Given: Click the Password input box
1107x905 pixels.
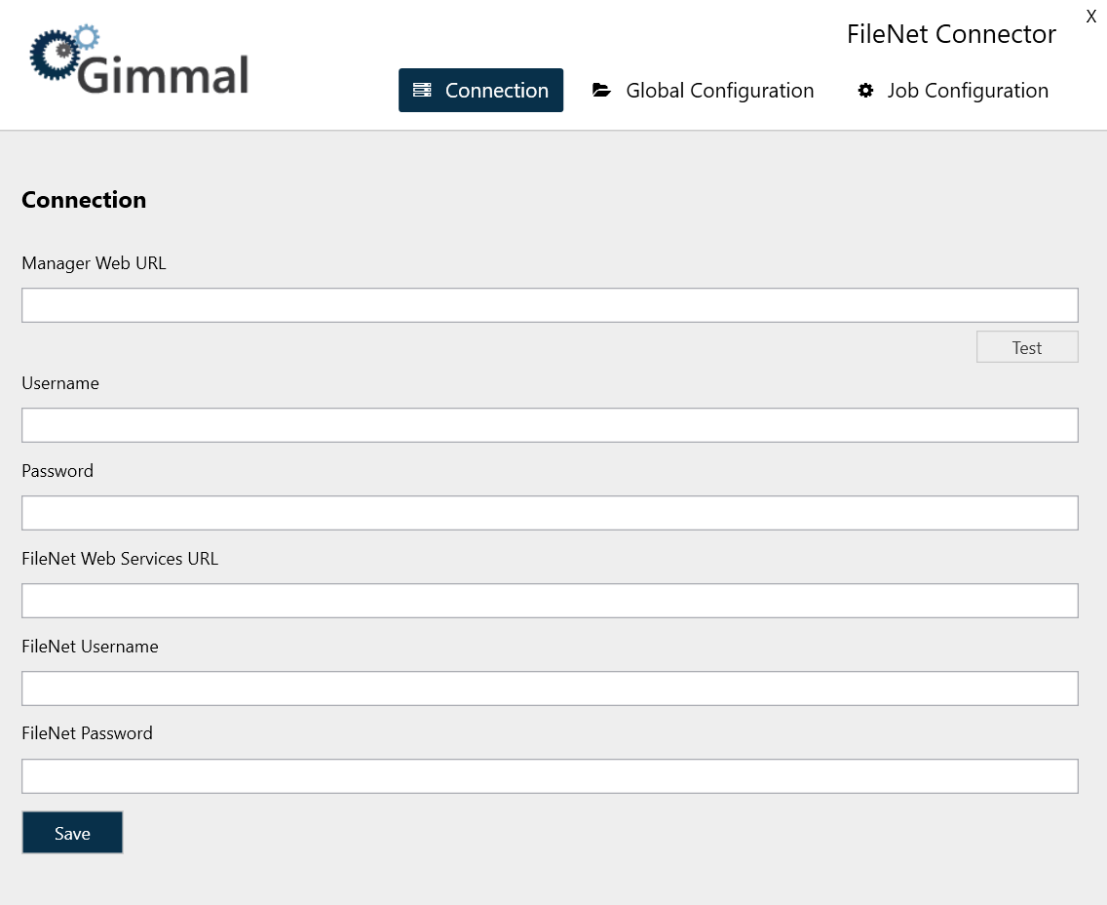Looking at the screenshot, I should pyautogui.click(x=550, y=512).
